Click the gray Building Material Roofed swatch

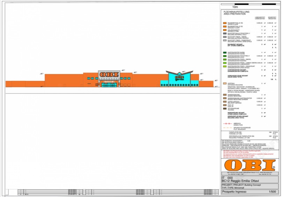tap(225, 37)
